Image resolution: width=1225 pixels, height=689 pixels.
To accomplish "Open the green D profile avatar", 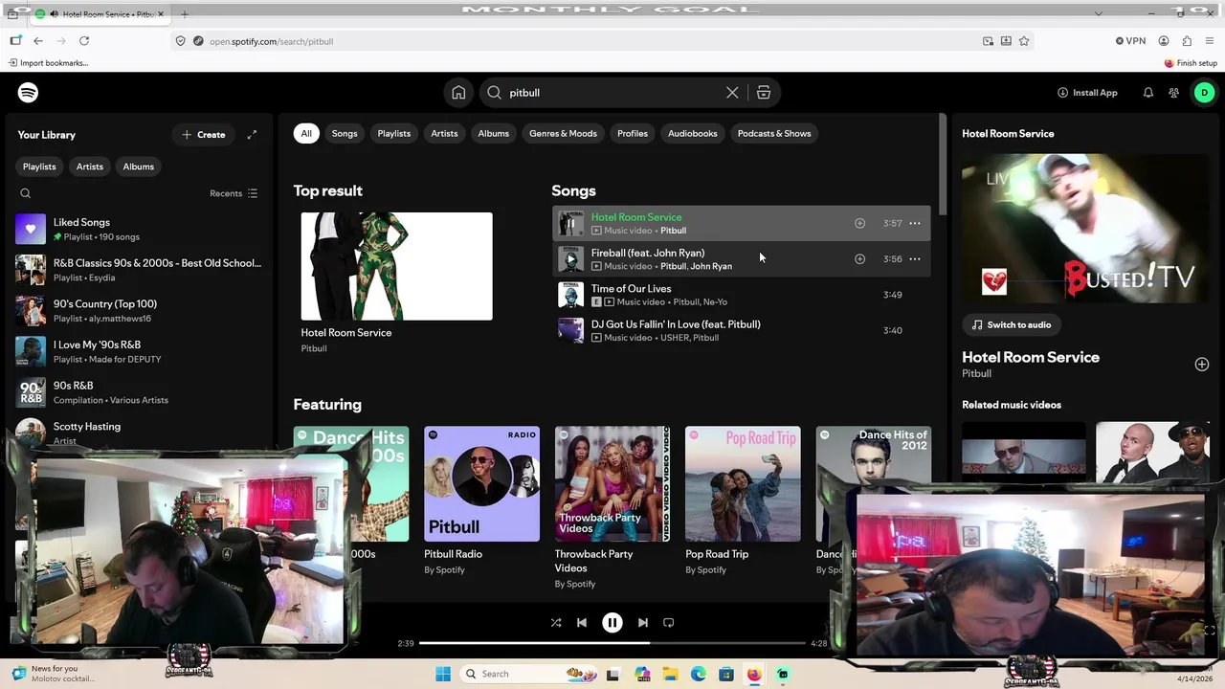I will pyautogui.click(x=1204, y=93).
